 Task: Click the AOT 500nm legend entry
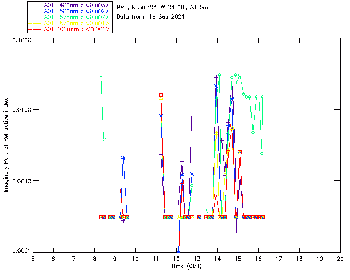69,11
